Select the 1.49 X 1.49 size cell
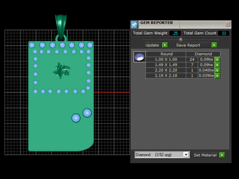This screenshot has height=179, width=239. 166,65
